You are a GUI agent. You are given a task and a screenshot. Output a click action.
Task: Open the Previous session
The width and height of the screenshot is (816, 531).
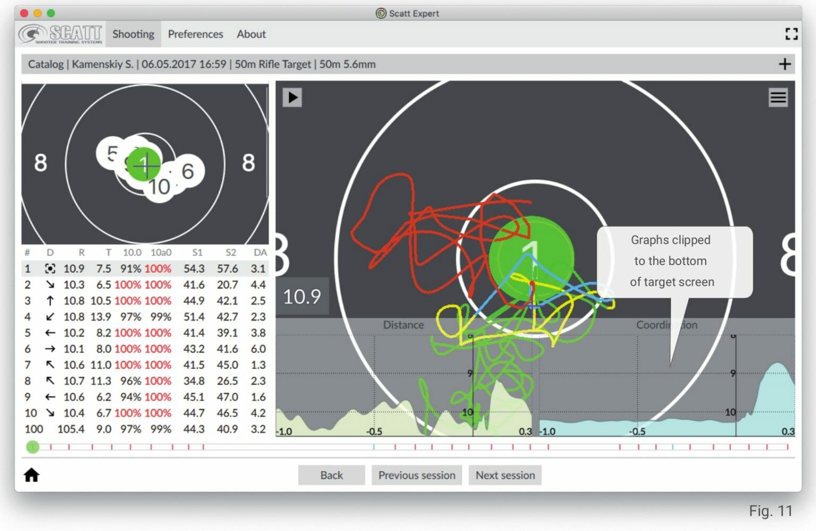pyautogui.click(x=416, y=475)
